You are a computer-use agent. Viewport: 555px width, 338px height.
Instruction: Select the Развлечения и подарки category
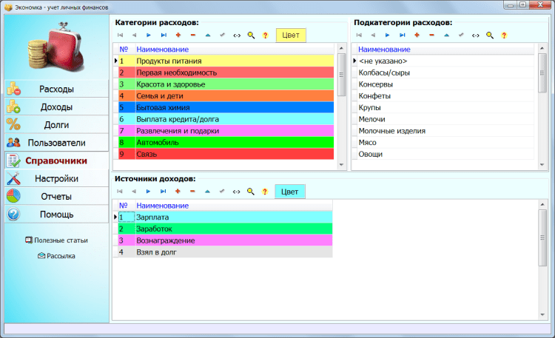226,131
